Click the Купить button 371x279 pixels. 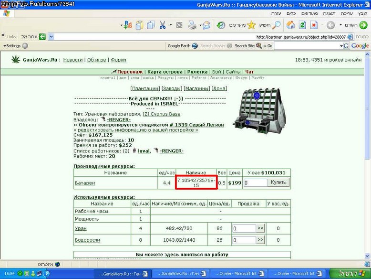[278, 182]
